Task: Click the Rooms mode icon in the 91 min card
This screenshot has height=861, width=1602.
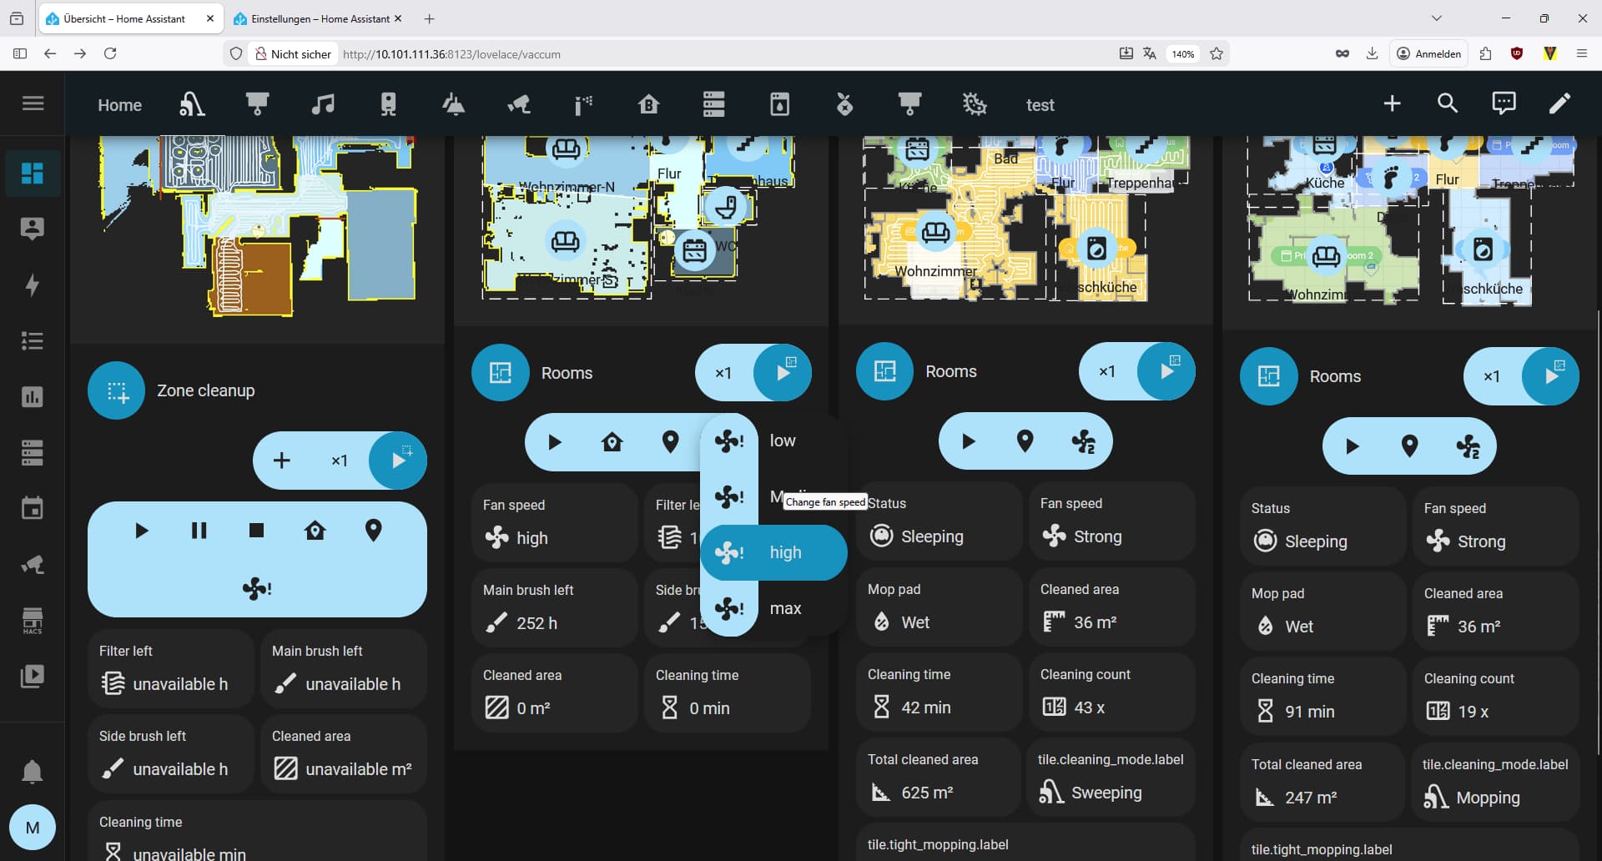Action: pyautogui.click(x=1268, y=376)
